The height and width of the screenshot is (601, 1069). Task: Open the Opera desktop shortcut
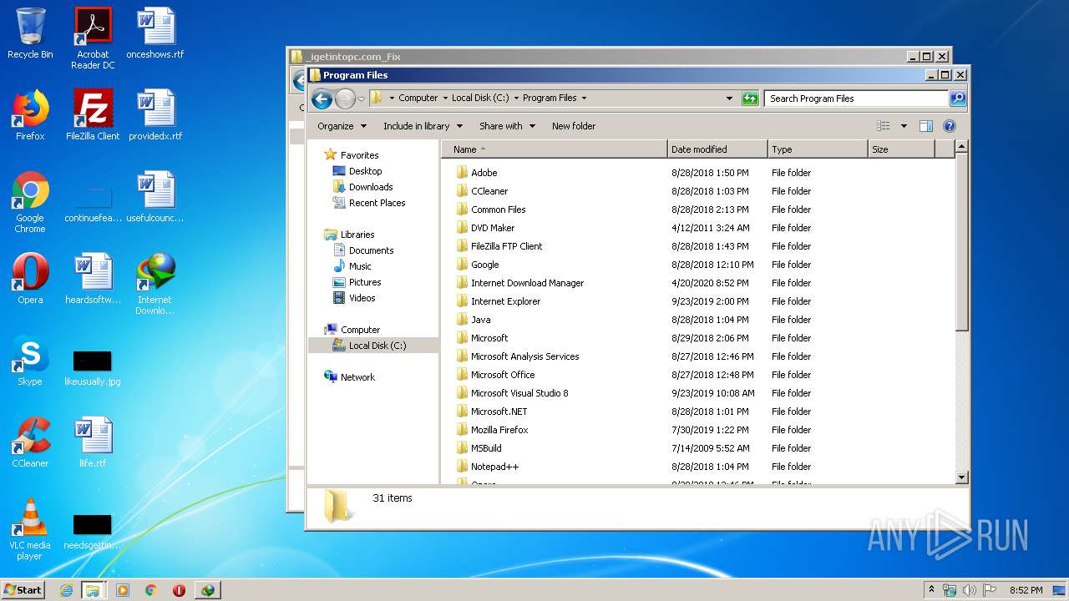(30, 280)
